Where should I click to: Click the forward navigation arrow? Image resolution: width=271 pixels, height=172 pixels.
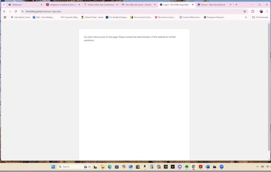point(10,11)
